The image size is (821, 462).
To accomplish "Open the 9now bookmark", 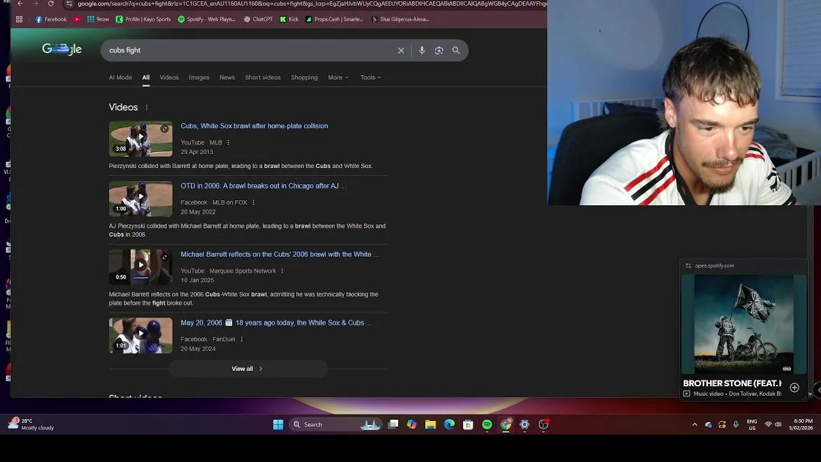I will coord(97,19).
